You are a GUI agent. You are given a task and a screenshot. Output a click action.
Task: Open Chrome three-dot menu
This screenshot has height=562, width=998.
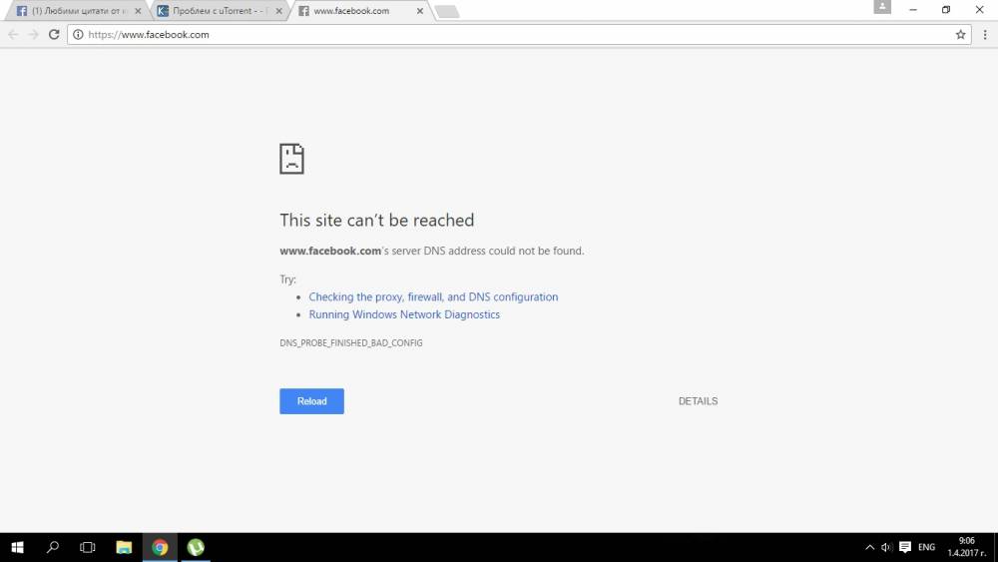(x=985, y=34)
